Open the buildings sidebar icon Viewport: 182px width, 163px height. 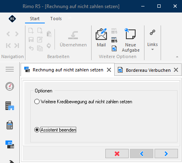click(x=10, y=106)
